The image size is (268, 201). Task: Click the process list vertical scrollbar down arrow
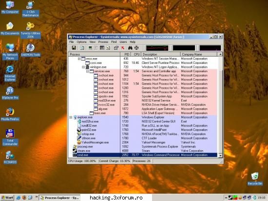click(220, 155)
